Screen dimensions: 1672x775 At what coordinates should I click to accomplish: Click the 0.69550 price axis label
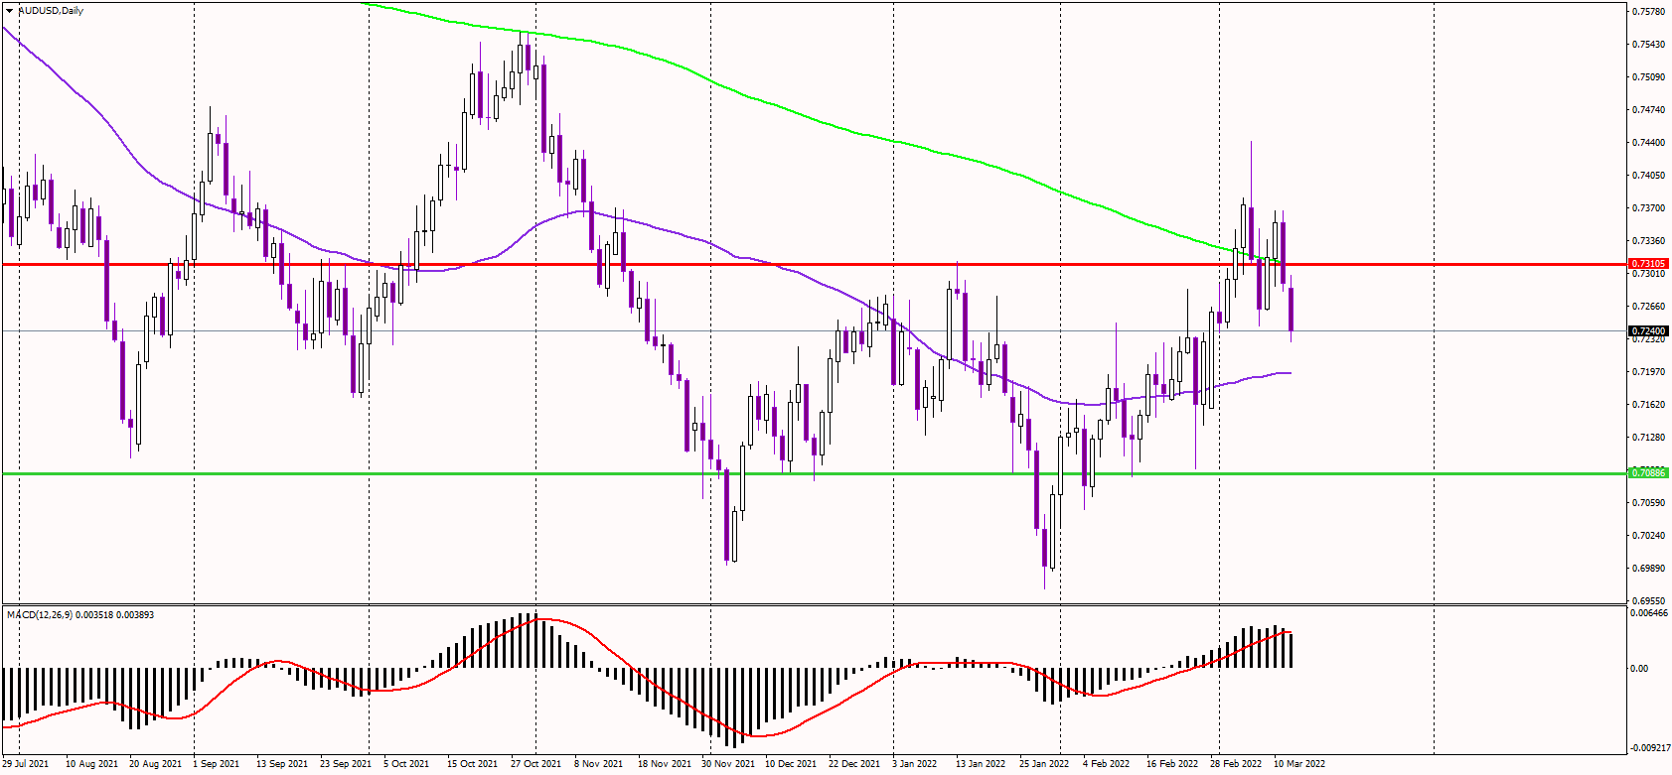click(x=1649, y=601)
